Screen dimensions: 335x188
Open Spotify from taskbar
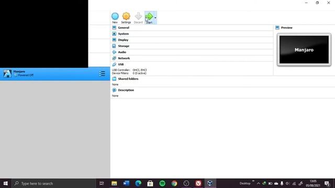162,183
